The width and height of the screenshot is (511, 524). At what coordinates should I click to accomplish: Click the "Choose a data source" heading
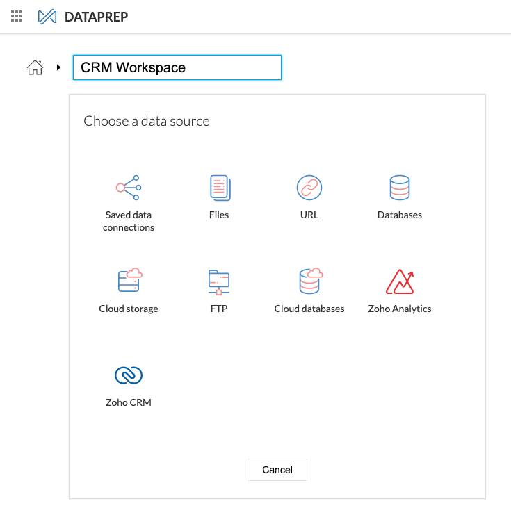[x=147, y=121]
